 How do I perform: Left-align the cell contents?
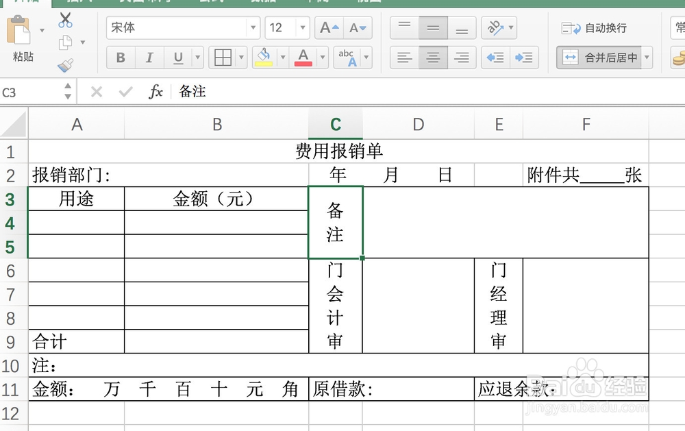405,58
